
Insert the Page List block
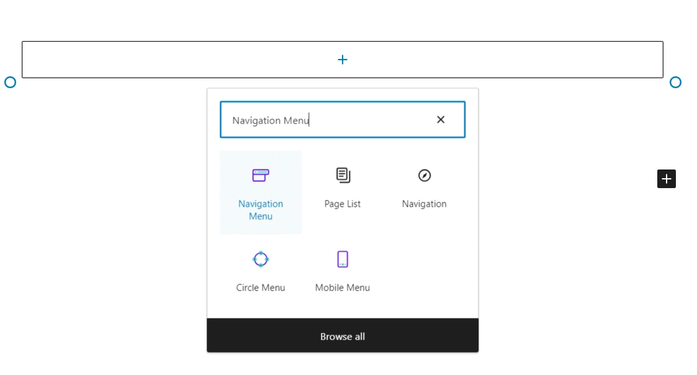342,186
